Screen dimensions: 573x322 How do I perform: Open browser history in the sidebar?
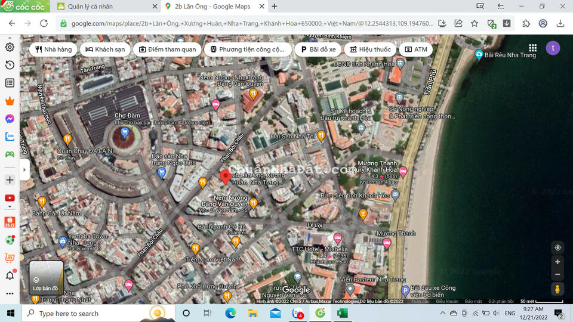tap(10, 65)
